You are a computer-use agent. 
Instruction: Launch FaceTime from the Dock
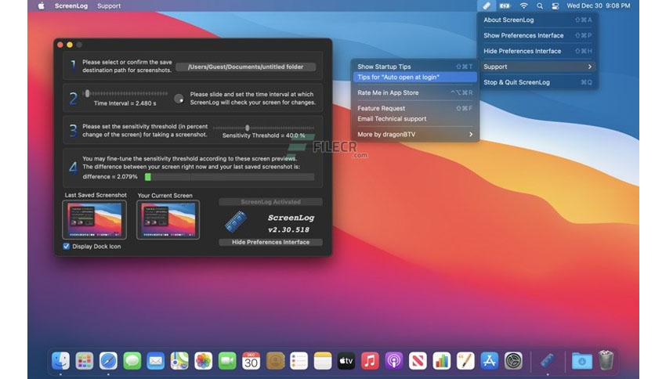point(227,361)
